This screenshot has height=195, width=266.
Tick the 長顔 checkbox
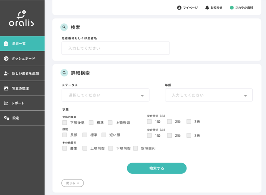pos(65,135)
